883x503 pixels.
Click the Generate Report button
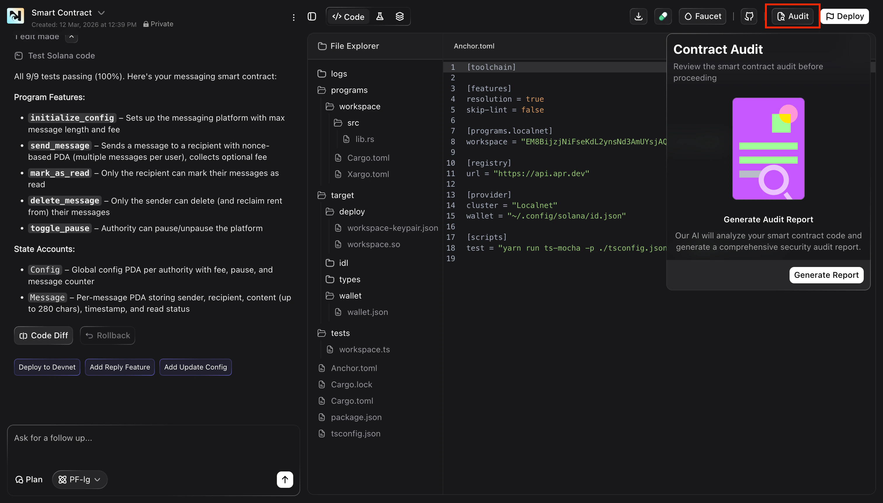coord(826,275)
